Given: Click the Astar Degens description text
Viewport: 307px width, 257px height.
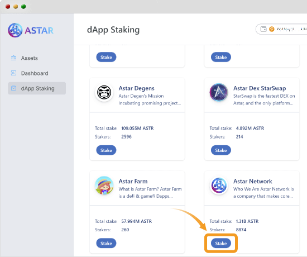Looking at the screenshot, I should pyautogui.click(x=150, y=99).
